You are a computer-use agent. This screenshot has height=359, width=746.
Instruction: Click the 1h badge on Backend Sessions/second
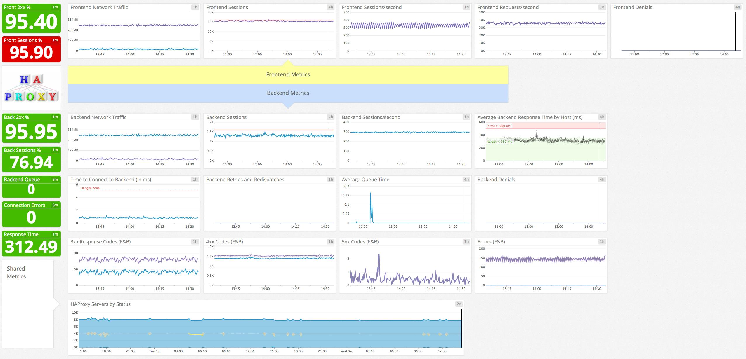pos(466,117)
